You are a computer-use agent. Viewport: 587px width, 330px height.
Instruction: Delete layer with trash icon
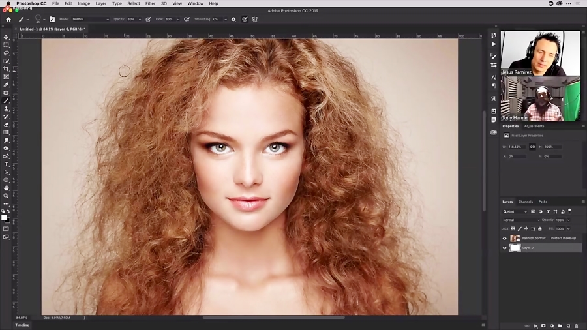click(x=577, y=326)
